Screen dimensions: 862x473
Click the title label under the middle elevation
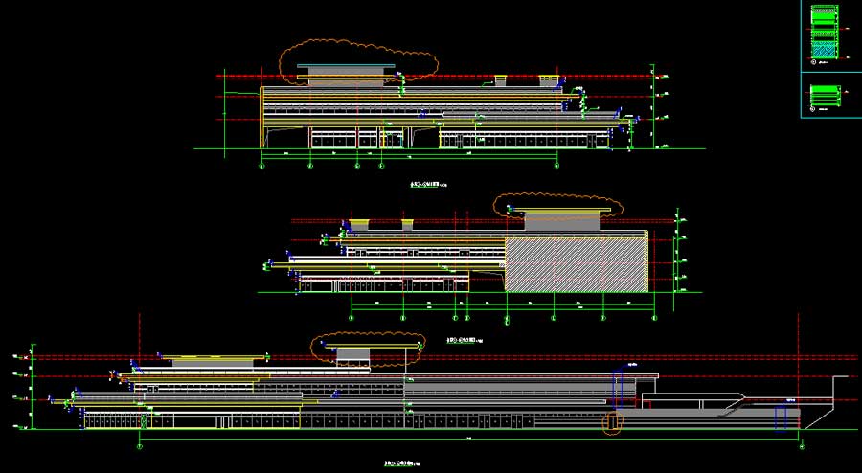tap(466, 341)
